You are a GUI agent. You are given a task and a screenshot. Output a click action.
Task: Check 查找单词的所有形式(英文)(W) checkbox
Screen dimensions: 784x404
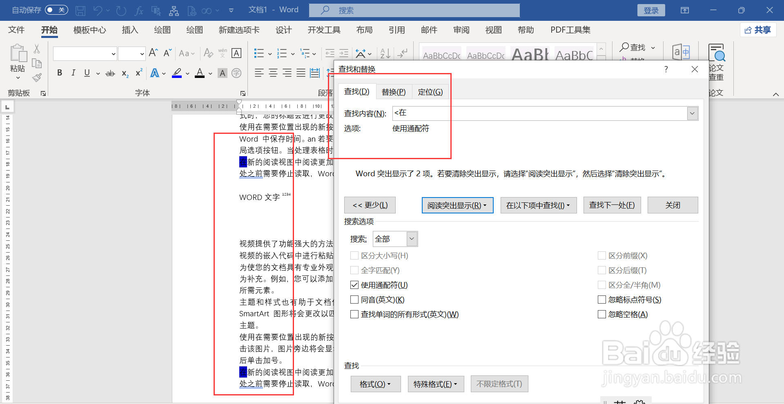coord(354,314)
